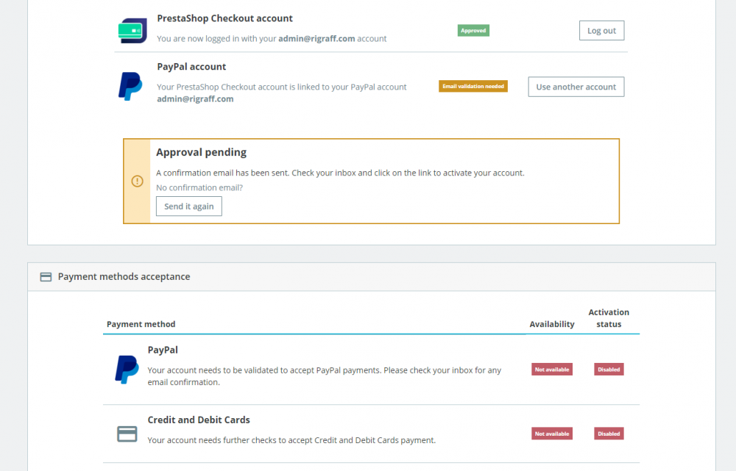
Task: Click the Payment method column header
Action: [x=141, y=324]
